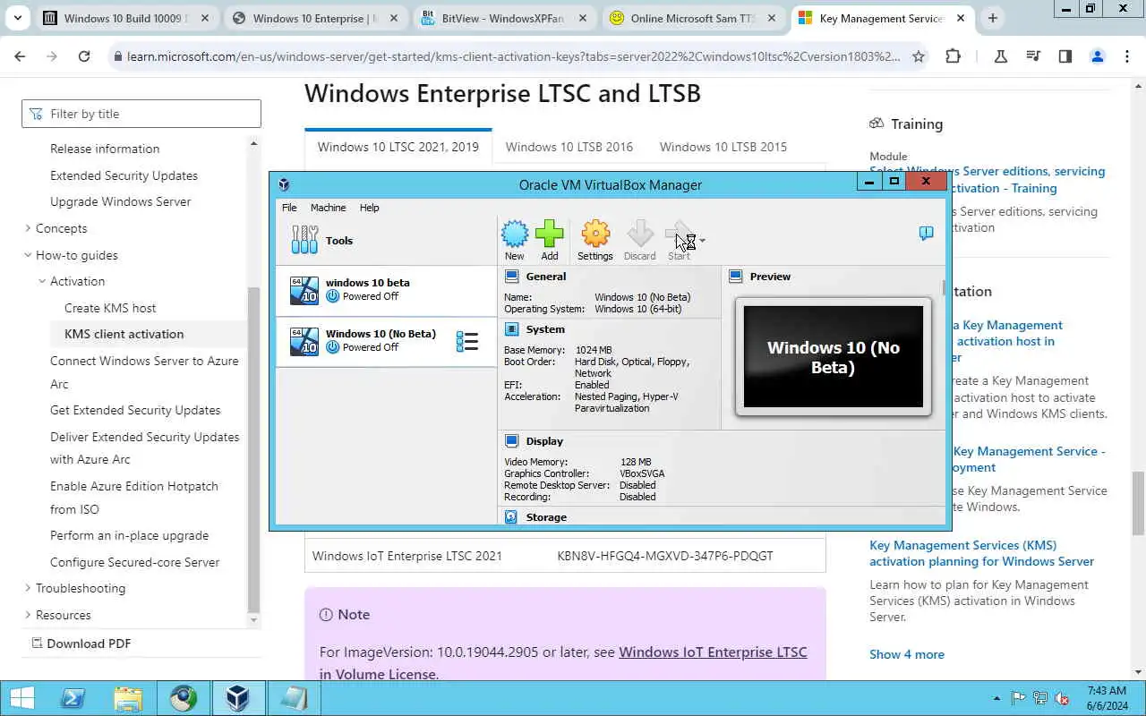Open KMS client activation page
The height and width of the screenshot is (716, 1146).
coord(124,334)
